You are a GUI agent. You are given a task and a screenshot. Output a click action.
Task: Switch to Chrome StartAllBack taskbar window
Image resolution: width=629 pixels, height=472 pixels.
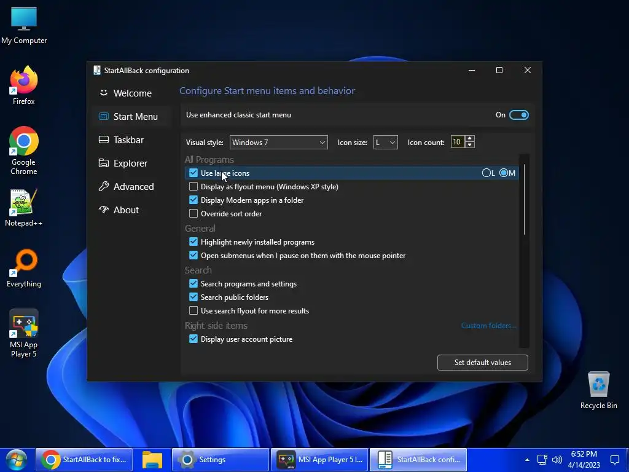point(84,460)
